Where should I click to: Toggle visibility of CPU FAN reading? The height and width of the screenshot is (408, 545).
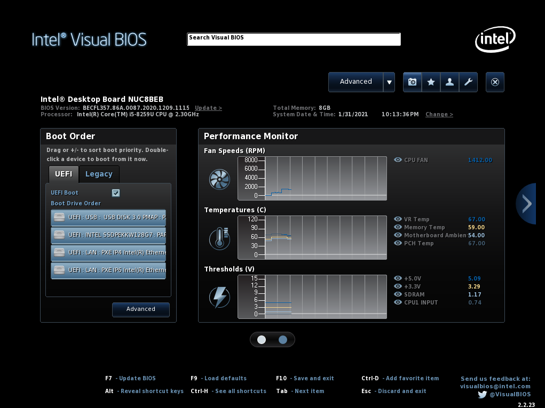398,160
